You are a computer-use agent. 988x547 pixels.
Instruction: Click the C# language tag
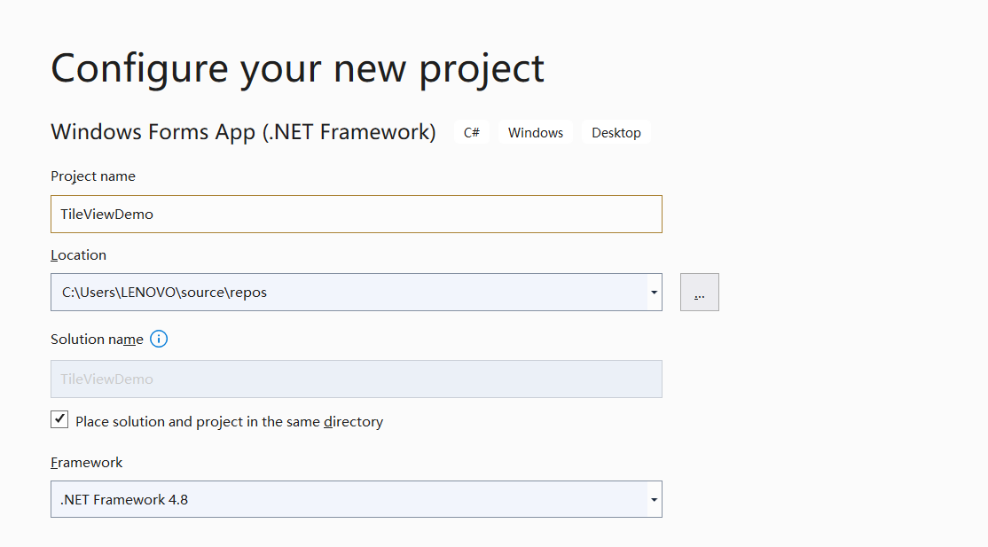pyautogui.click(x=472, y=132)
